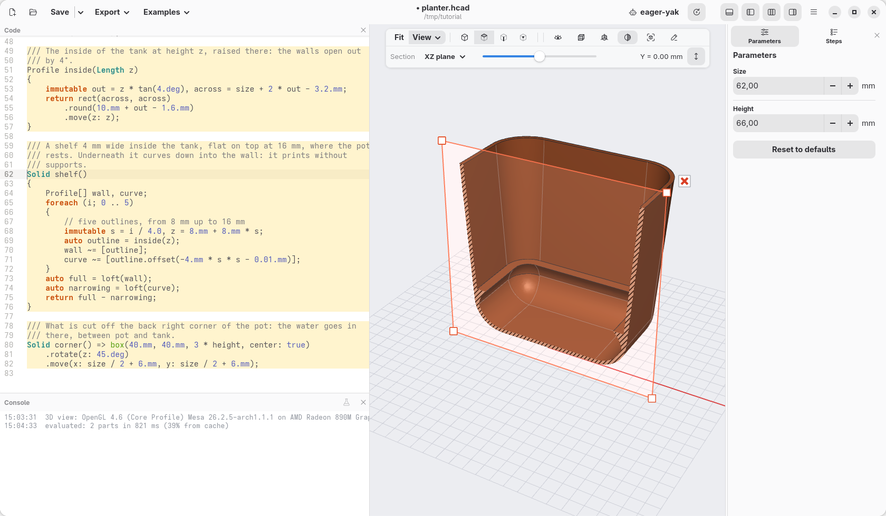This screenshot has width=886, height=516.
Task: Select the plain isometric cube view icon
Action: click(465, 37)
